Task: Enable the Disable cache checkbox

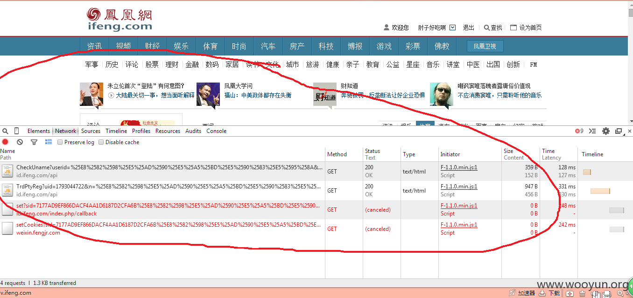Action: 101,142
